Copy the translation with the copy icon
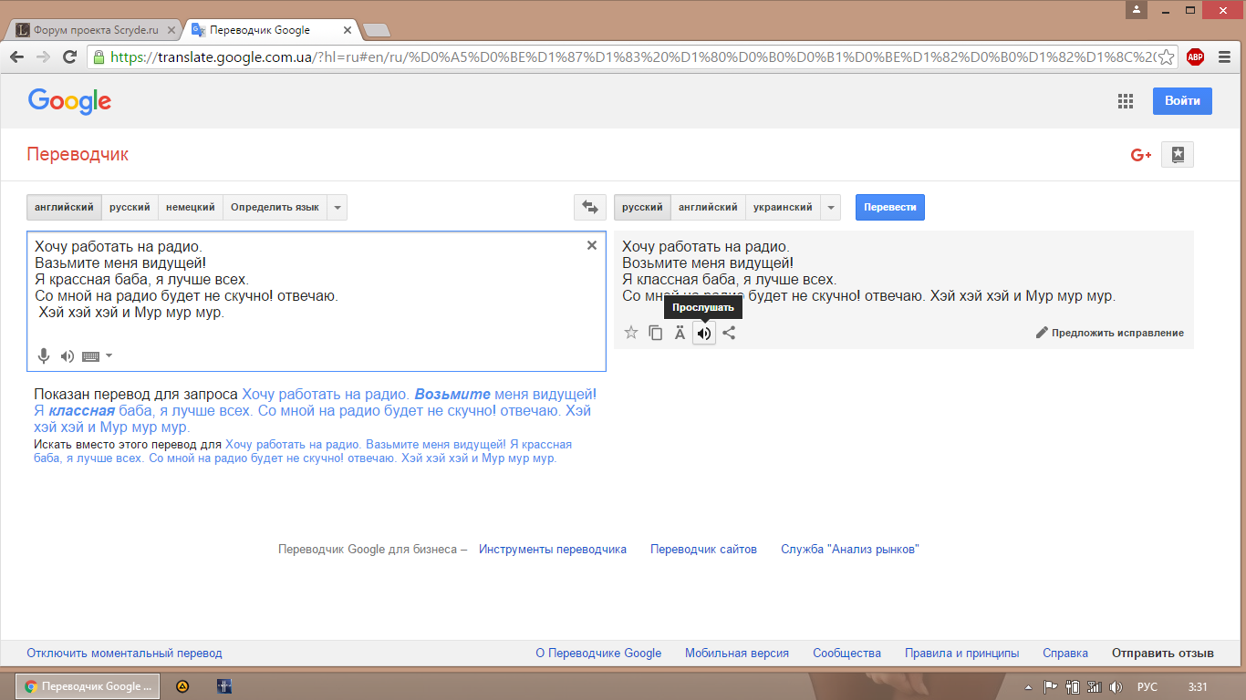1246x700 pixels. [x=655, y=334]
